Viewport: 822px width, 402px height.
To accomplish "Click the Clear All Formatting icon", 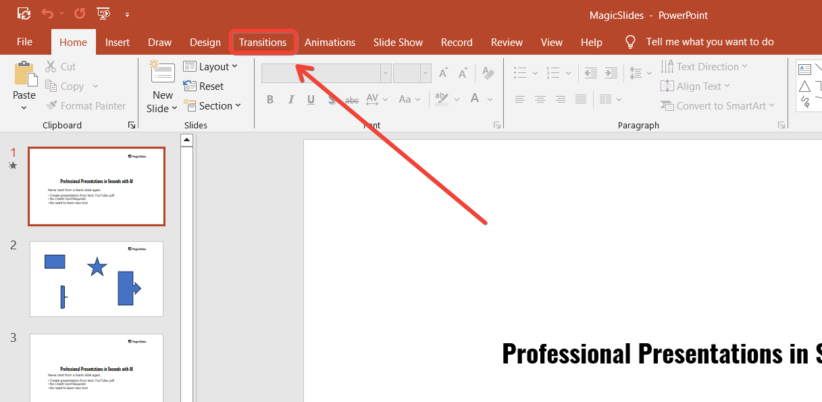I will [489, 73].
